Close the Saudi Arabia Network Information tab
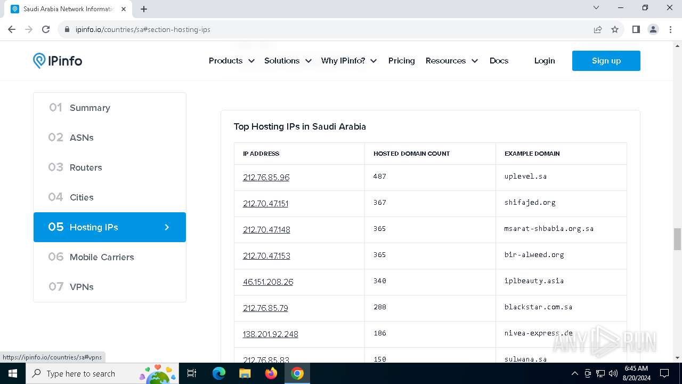Screen dimensions: 682x384 click(x=123, y=9)
